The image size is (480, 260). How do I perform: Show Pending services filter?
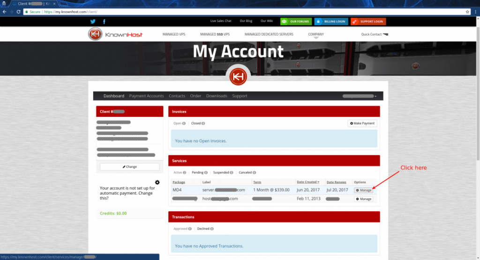click(200, 173)
